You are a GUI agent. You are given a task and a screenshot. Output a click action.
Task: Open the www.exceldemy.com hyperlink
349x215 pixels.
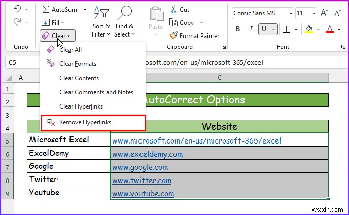[x=147, y=154]
